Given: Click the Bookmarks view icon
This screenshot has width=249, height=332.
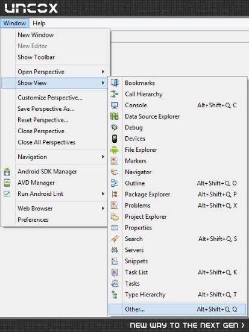Looking at the screenshot, I should [x=115, y=83].
